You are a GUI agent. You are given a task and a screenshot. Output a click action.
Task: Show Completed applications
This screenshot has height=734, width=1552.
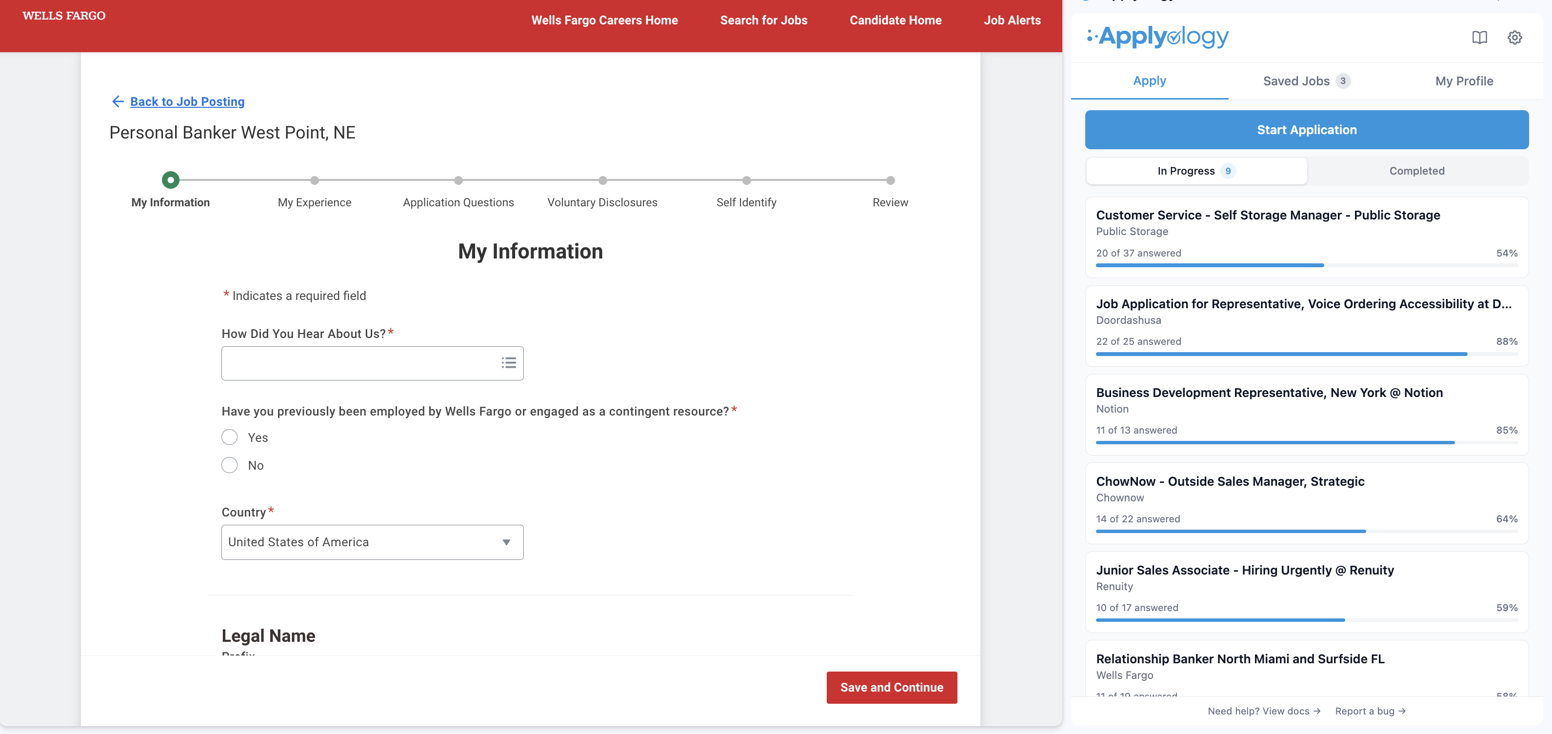coord(1416,171)
